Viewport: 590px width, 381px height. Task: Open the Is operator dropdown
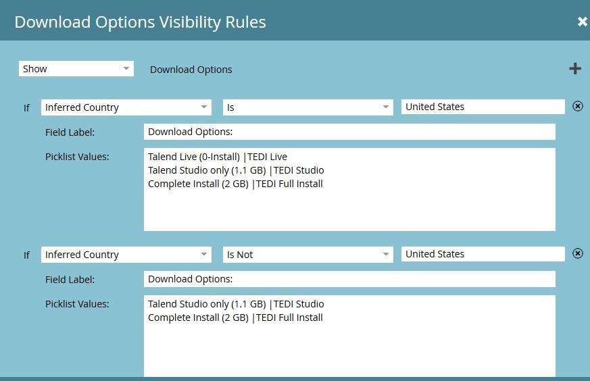tap(308, 107)
